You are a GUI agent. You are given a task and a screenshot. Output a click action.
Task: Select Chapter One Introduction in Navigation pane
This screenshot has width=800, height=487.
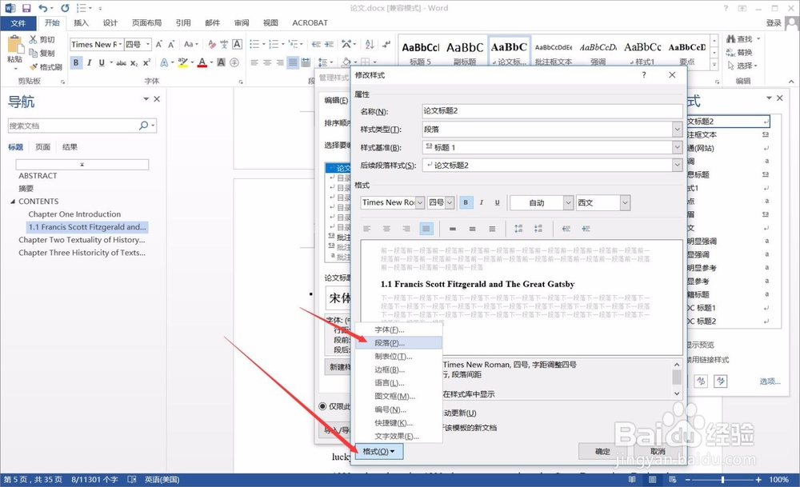pos(74,214)
